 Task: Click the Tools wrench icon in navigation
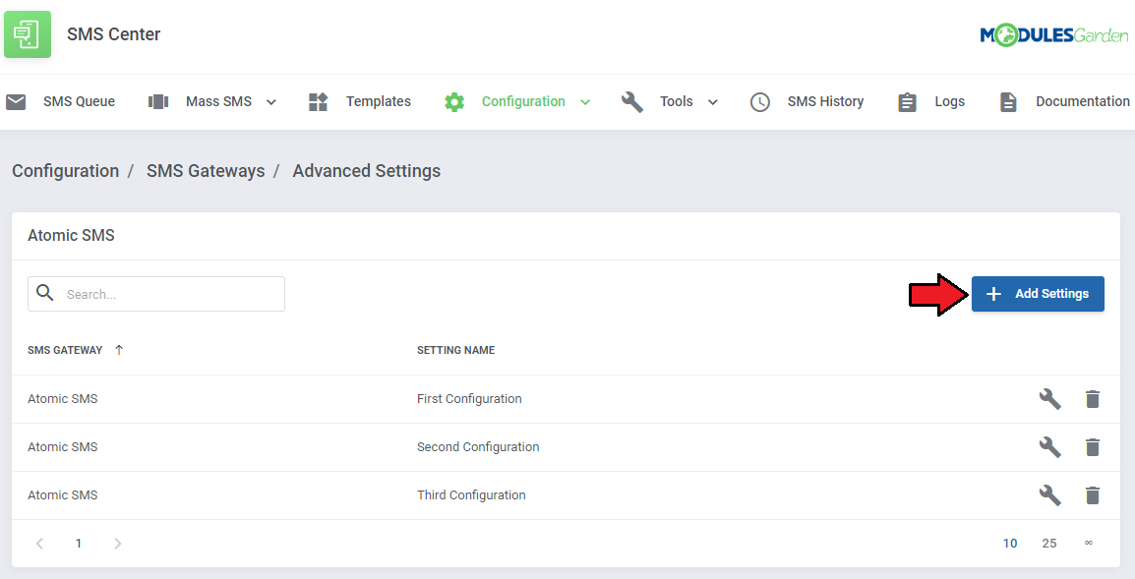[632, 102]
